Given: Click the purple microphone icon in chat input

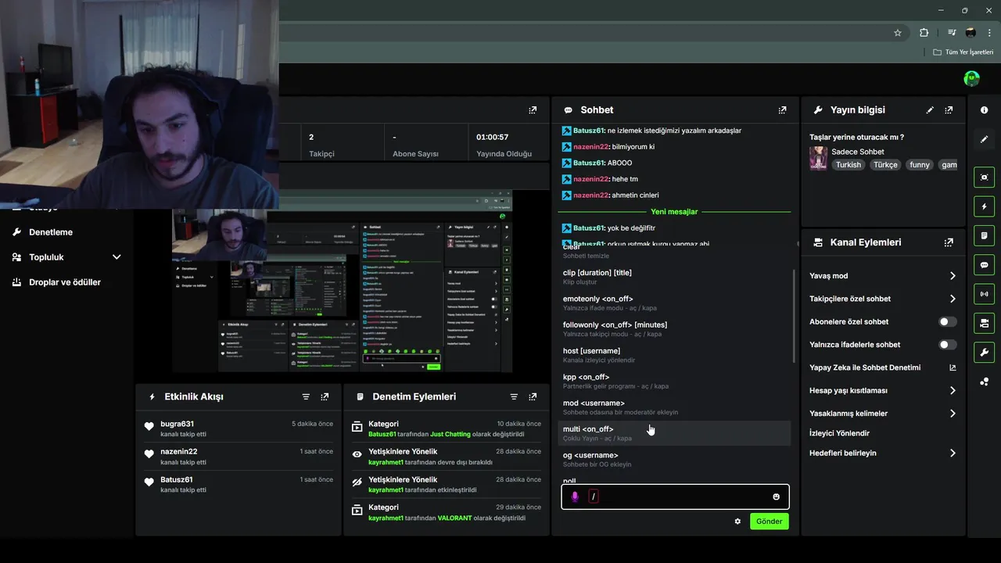Looking at the screenshot, I should tap(575, 497).
